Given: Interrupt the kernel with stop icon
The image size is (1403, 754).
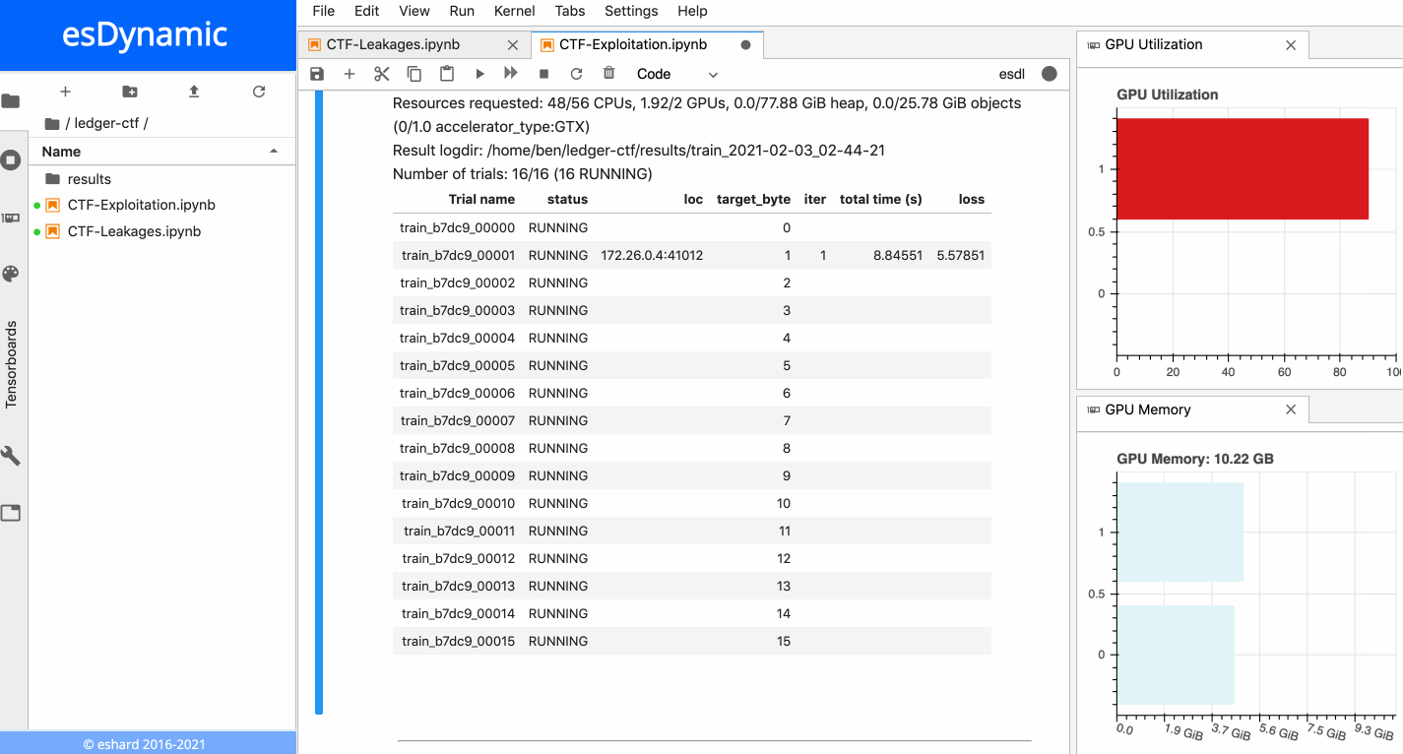Looking at the screenshot, I should pyautogui.click(x=542, y=73).
